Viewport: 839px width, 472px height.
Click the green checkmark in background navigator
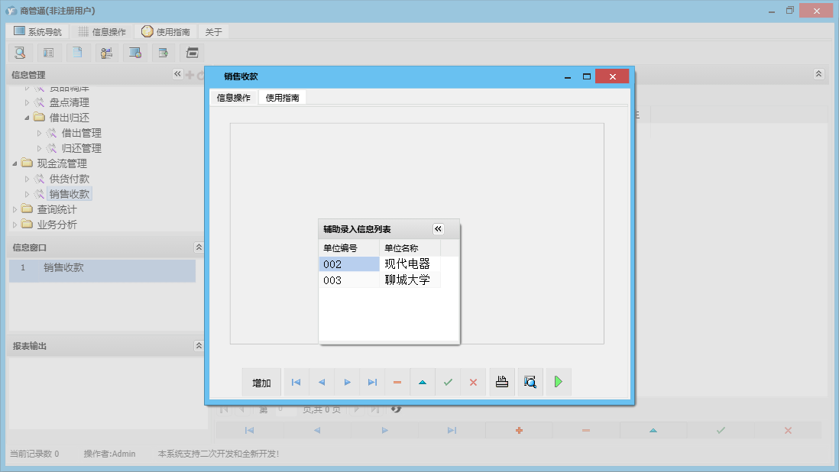point(721,430)
